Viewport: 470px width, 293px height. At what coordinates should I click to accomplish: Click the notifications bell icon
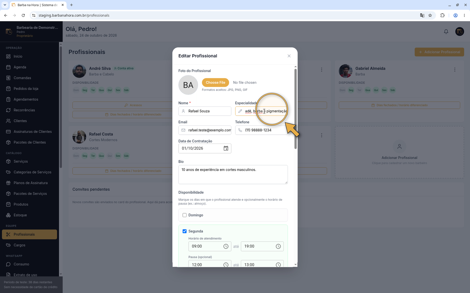[x=446, y=32]
